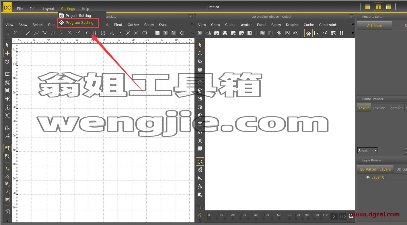The width and height of the screenshot is (407, 225).
Task: Select the first layout preset icon
Action: (x=368, y=7)
